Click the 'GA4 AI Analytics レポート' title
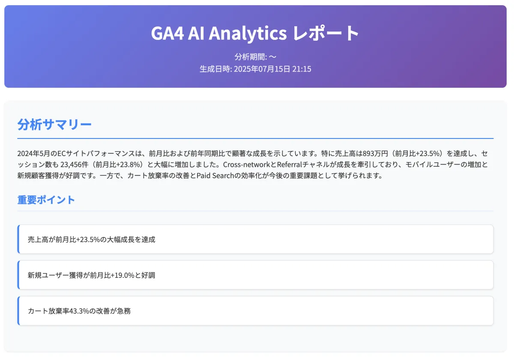Viewport: 514px width, 358px height. coord(255,33)
